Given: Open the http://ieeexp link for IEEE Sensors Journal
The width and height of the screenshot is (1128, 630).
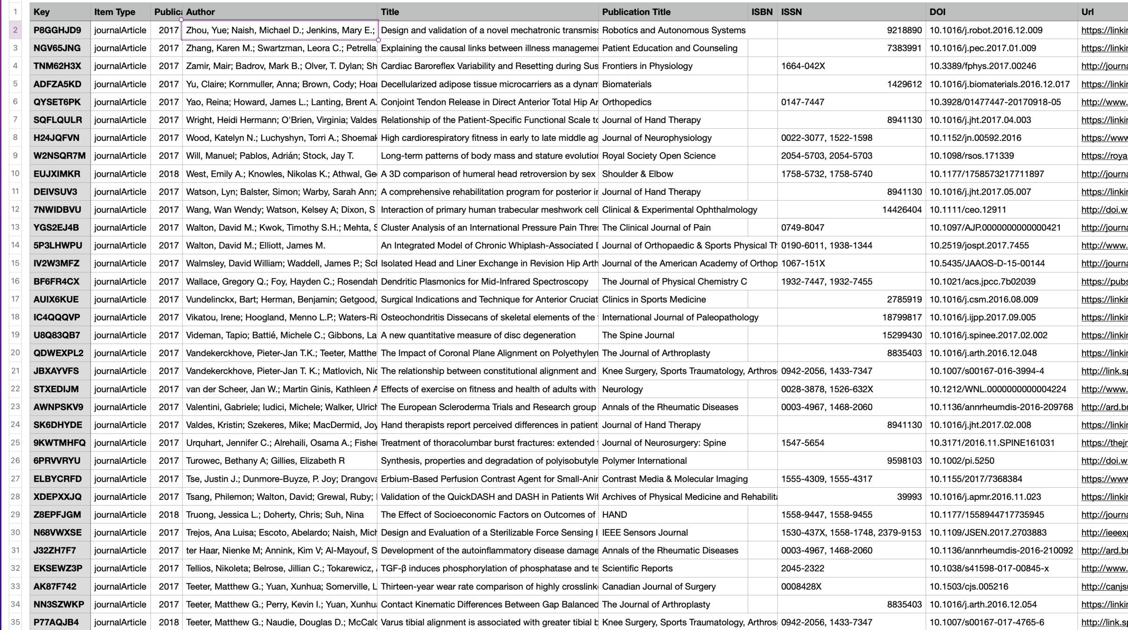Looking at the screenshot, I should [x=1104, y=532].
